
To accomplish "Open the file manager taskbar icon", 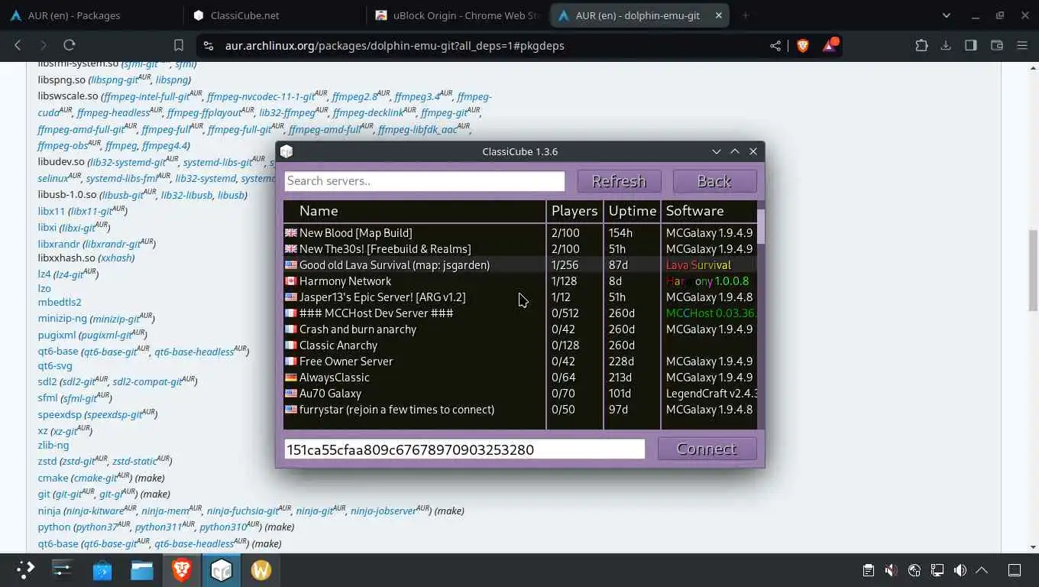I will tap(142, 569).
